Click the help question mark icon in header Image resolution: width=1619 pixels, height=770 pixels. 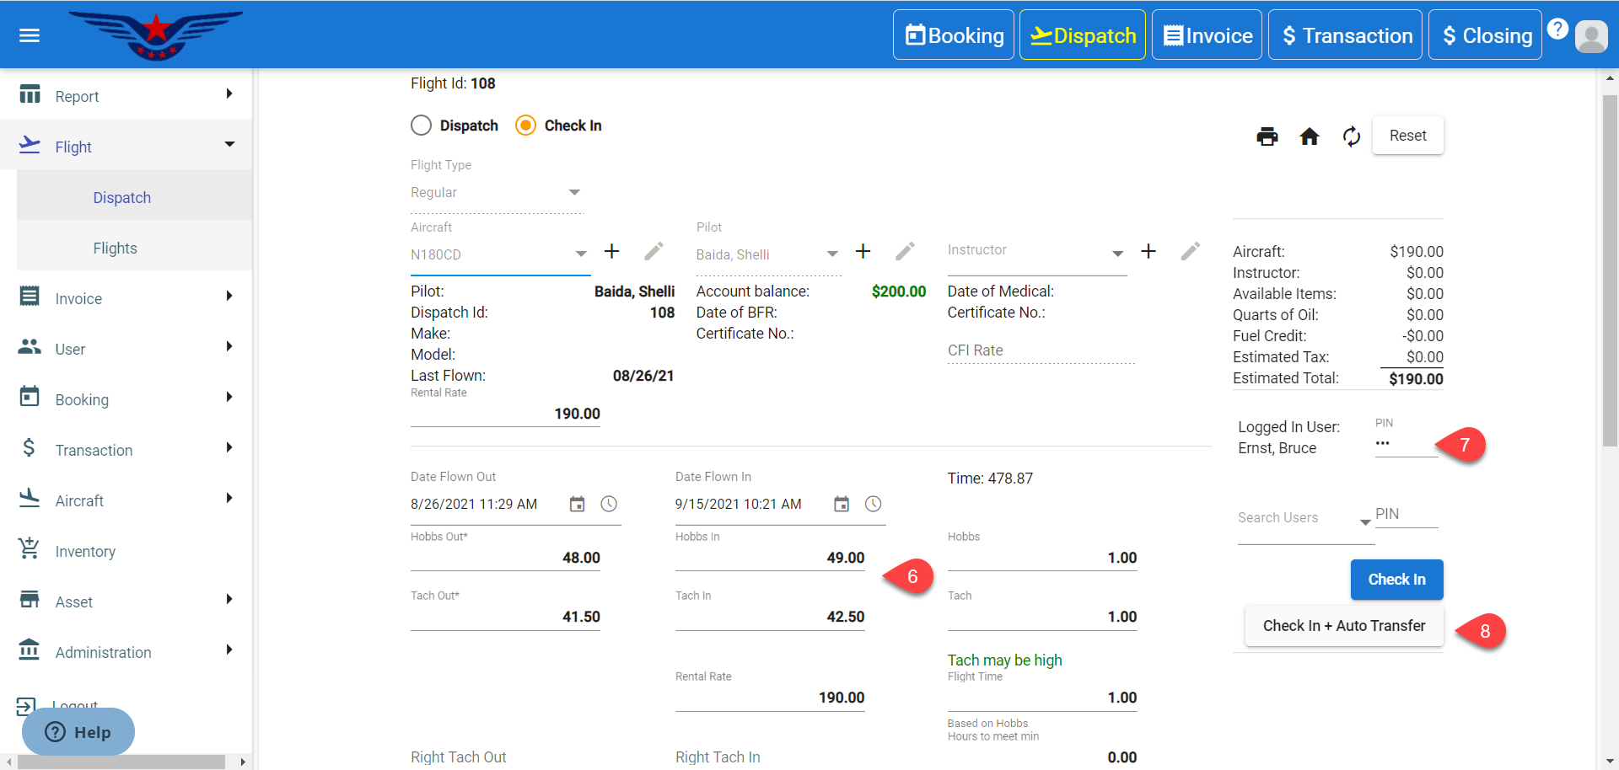point(1557,29)
